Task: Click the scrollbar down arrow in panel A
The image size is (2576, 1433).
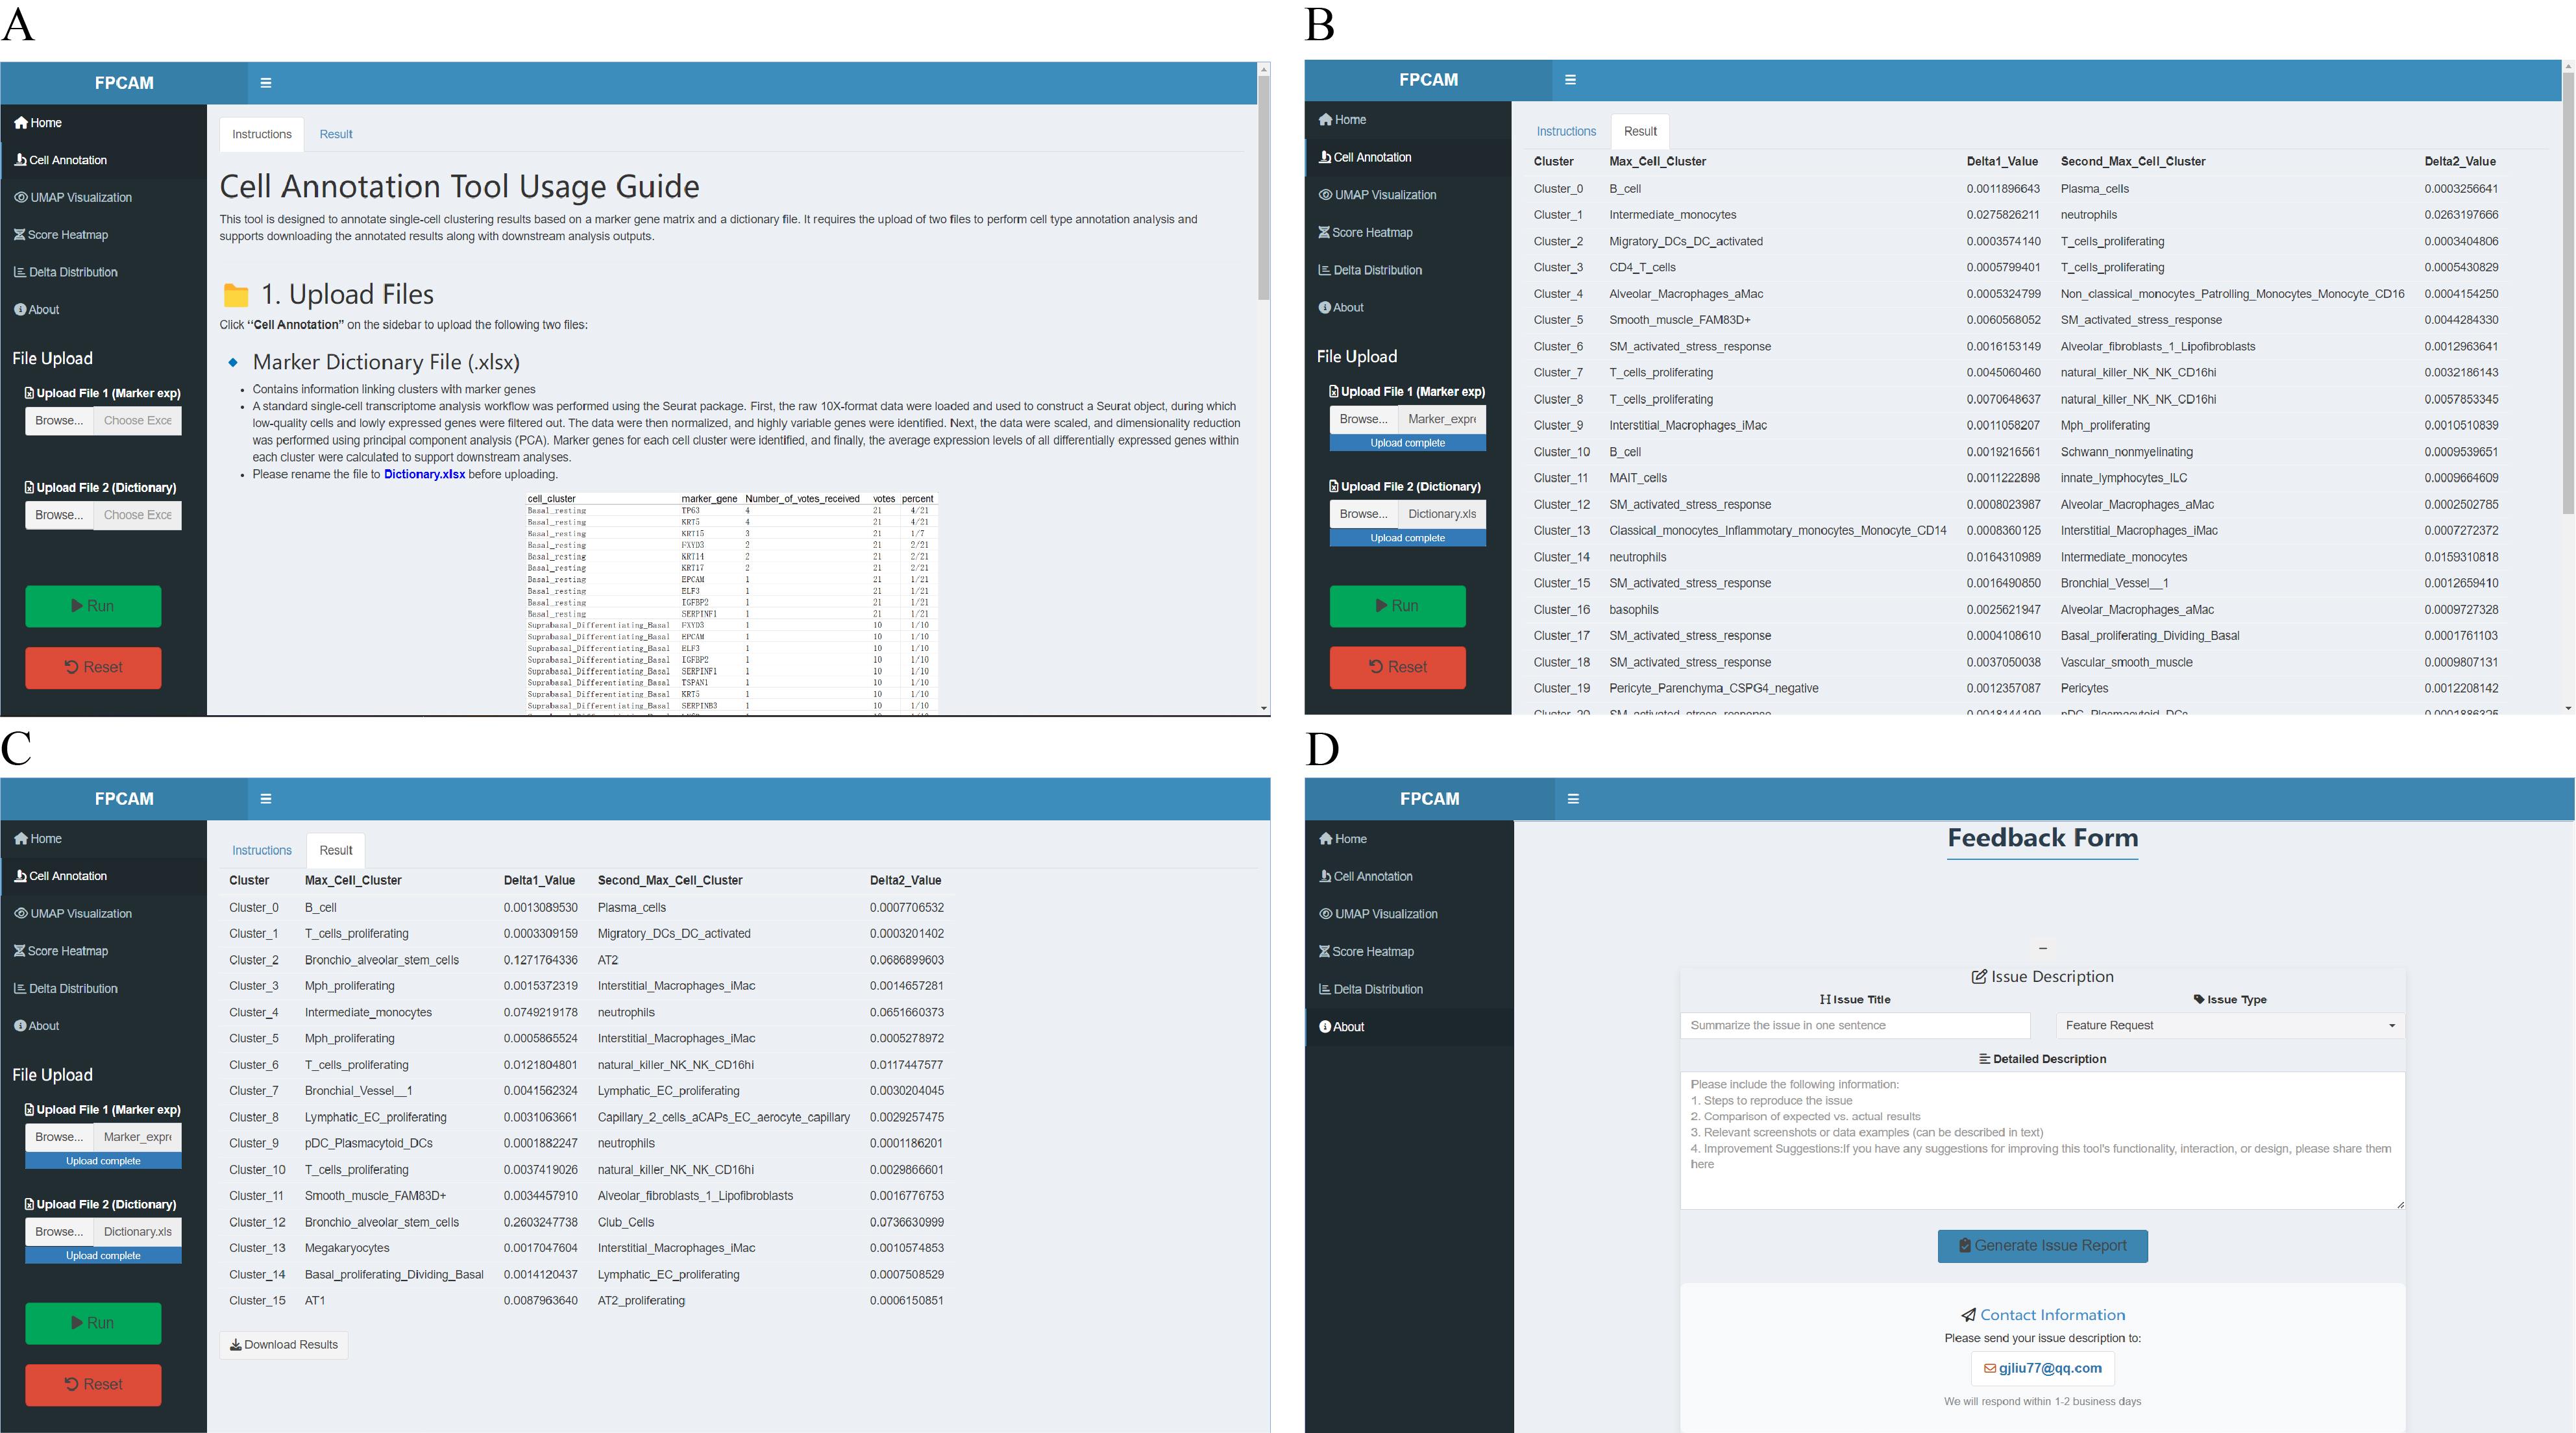Action: point(1264,709)
